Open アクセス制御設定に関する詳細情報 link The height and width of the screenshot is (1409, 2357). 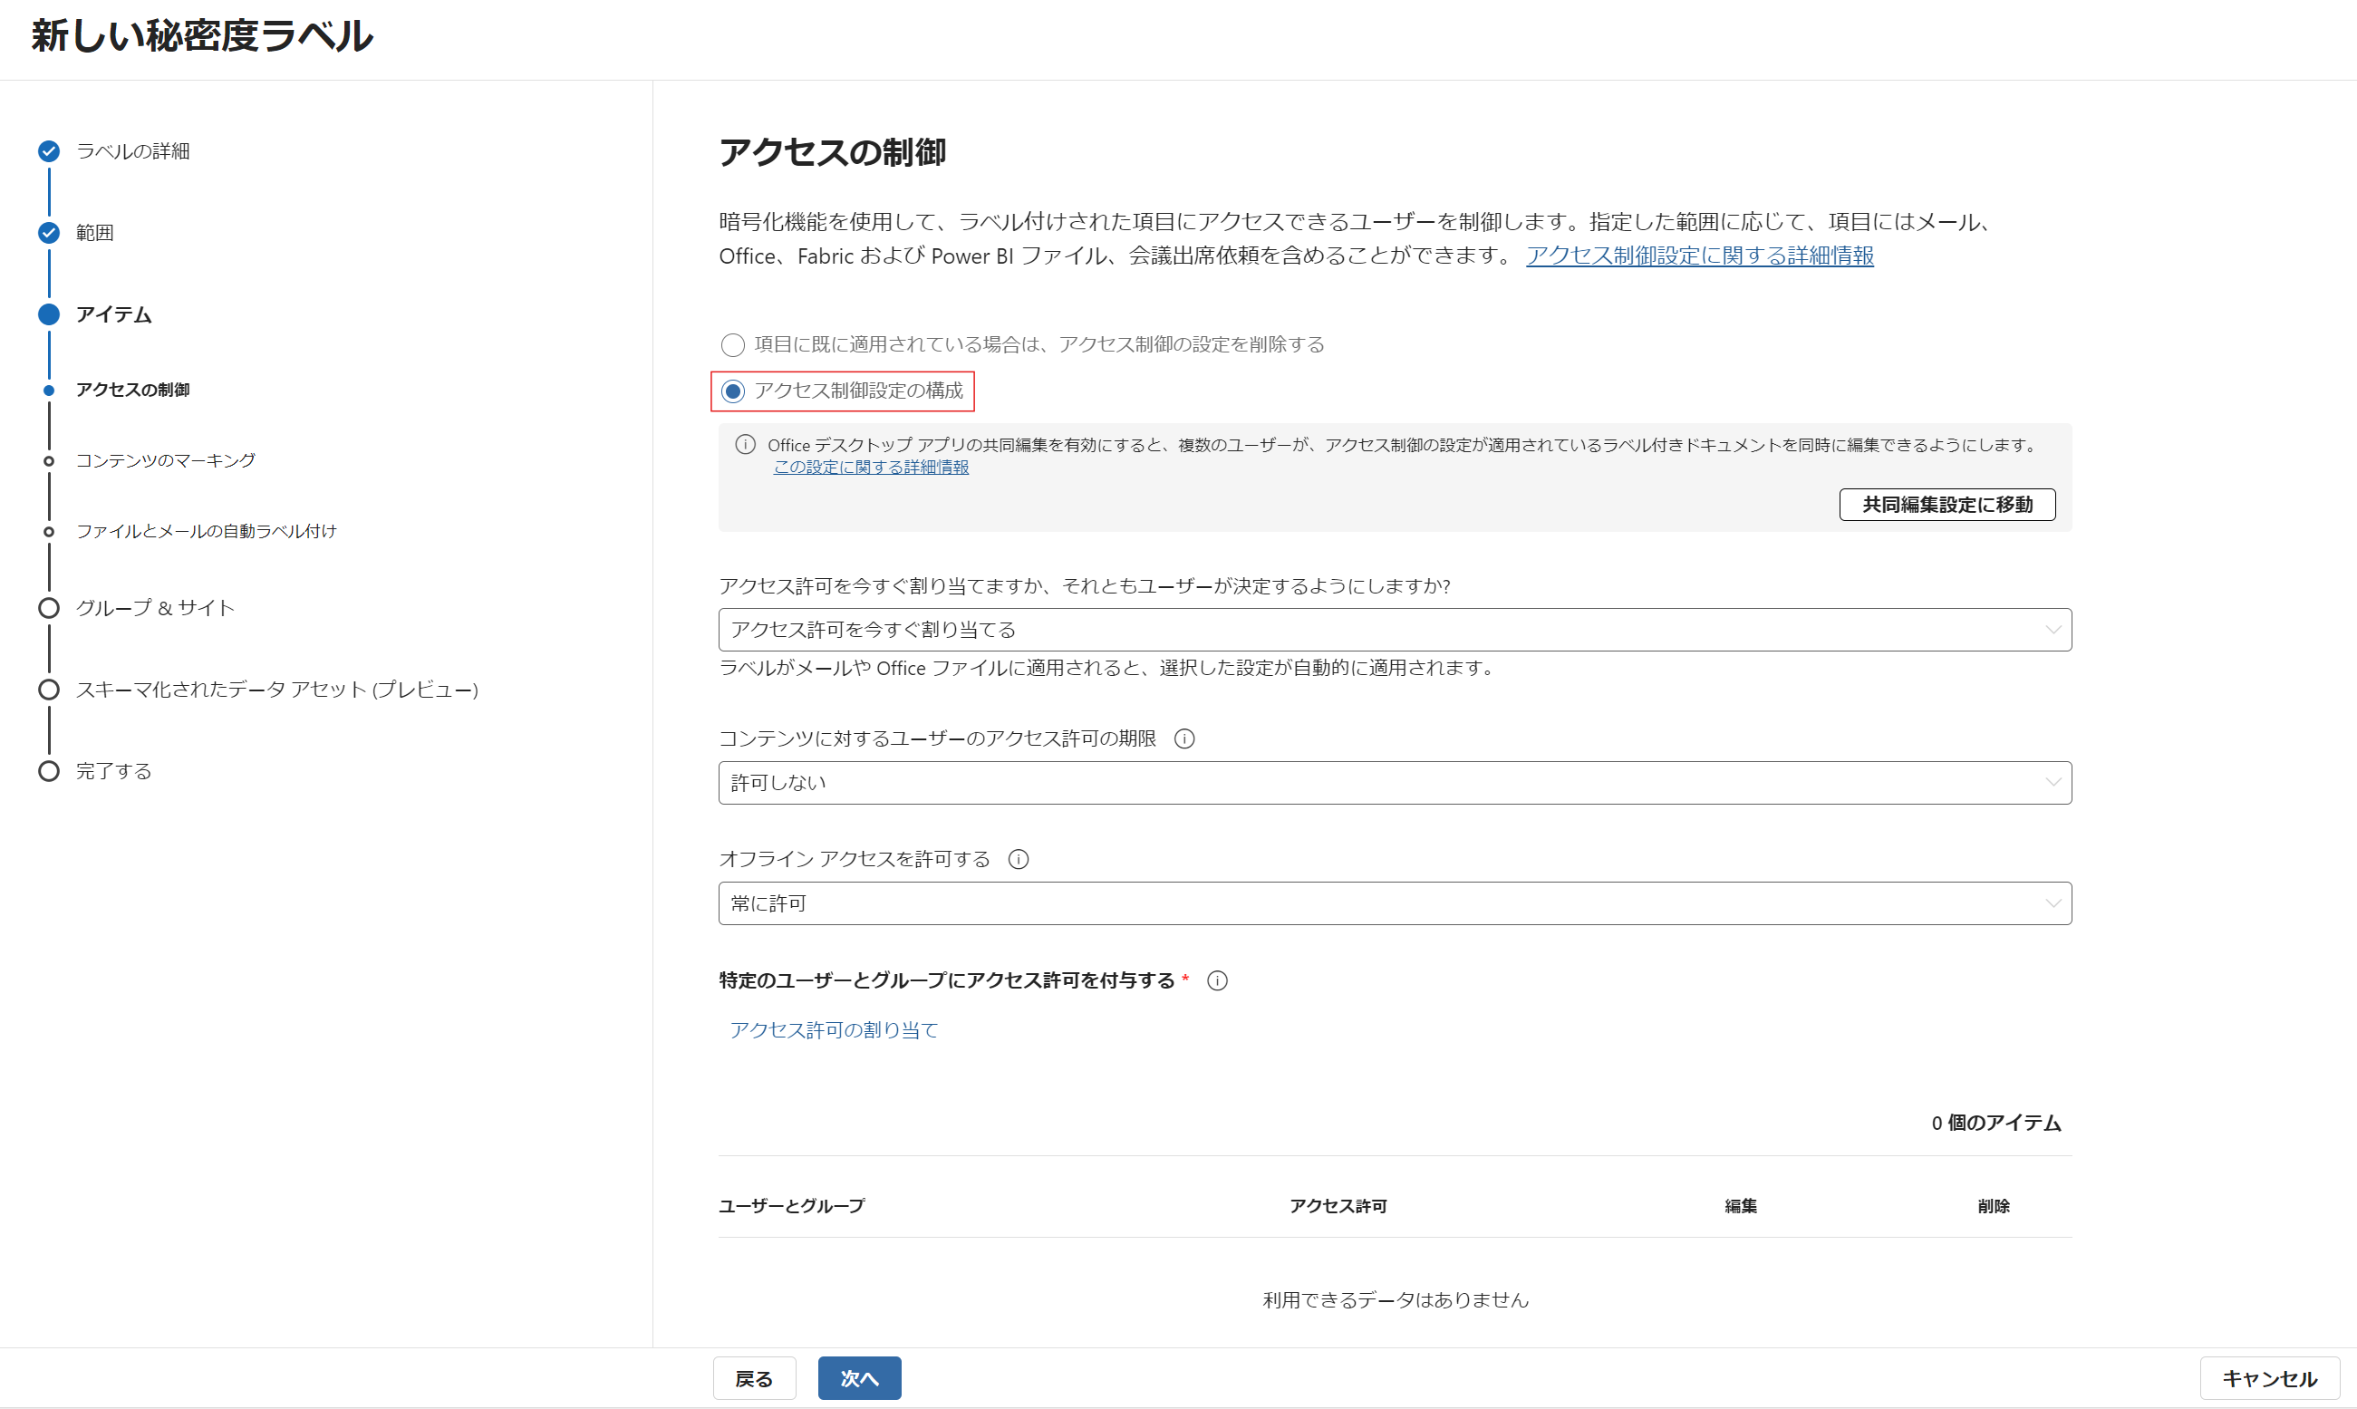click(1698, 256)
